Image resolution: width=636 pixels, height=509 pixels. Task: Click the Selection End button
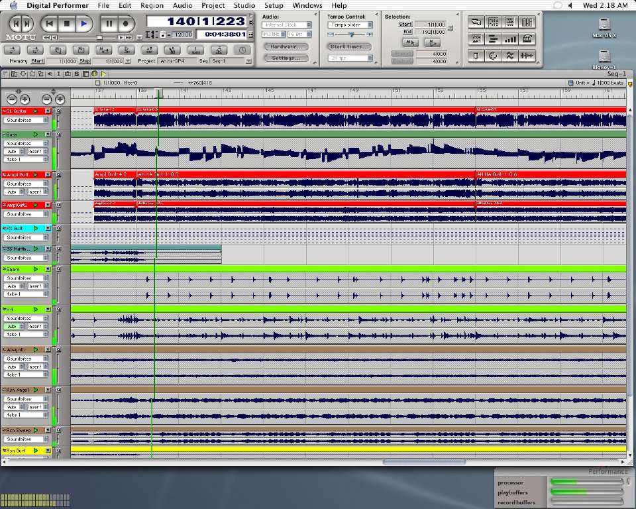tap(407, 32)
